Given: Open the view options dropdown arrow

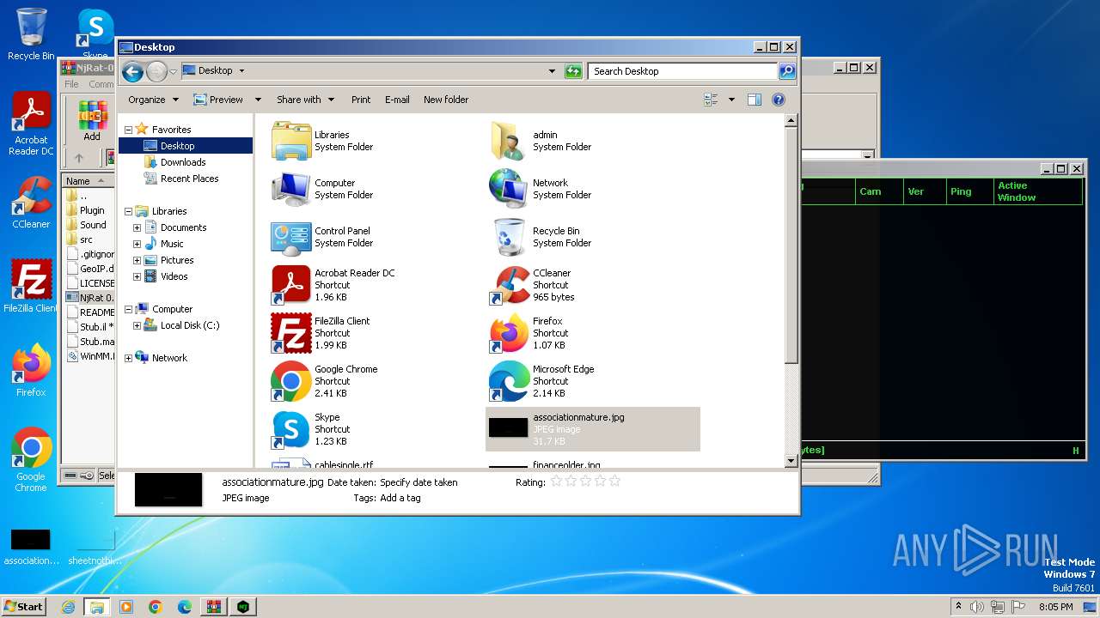Looking at the screenshot, I should pos(731,100).
